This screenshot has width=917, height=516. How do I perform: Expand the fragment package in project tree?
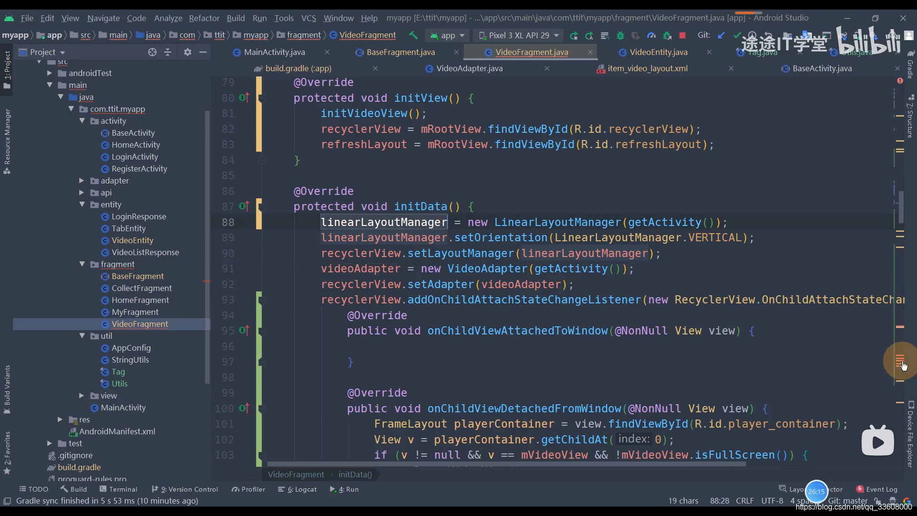(82, 264)
